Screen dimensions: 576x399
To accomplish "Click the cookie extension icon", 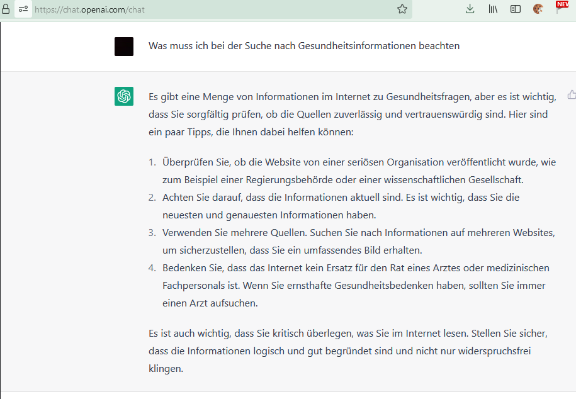I will (x=538, y=9).
